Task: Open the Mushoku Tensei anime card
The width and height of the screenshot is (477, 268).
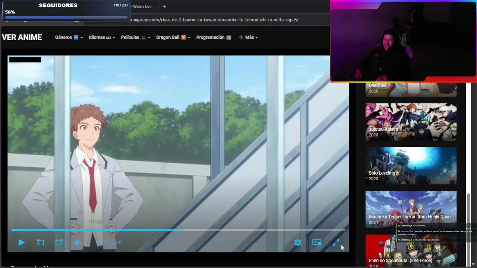Action: (411, 209)
